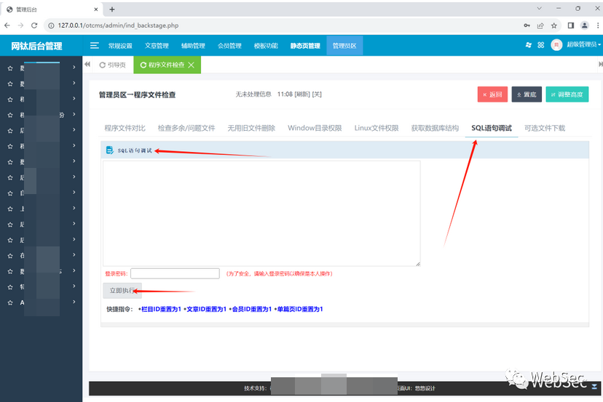
Task: Select the green 程序文件检查 page tab
Action: (167, 65)
